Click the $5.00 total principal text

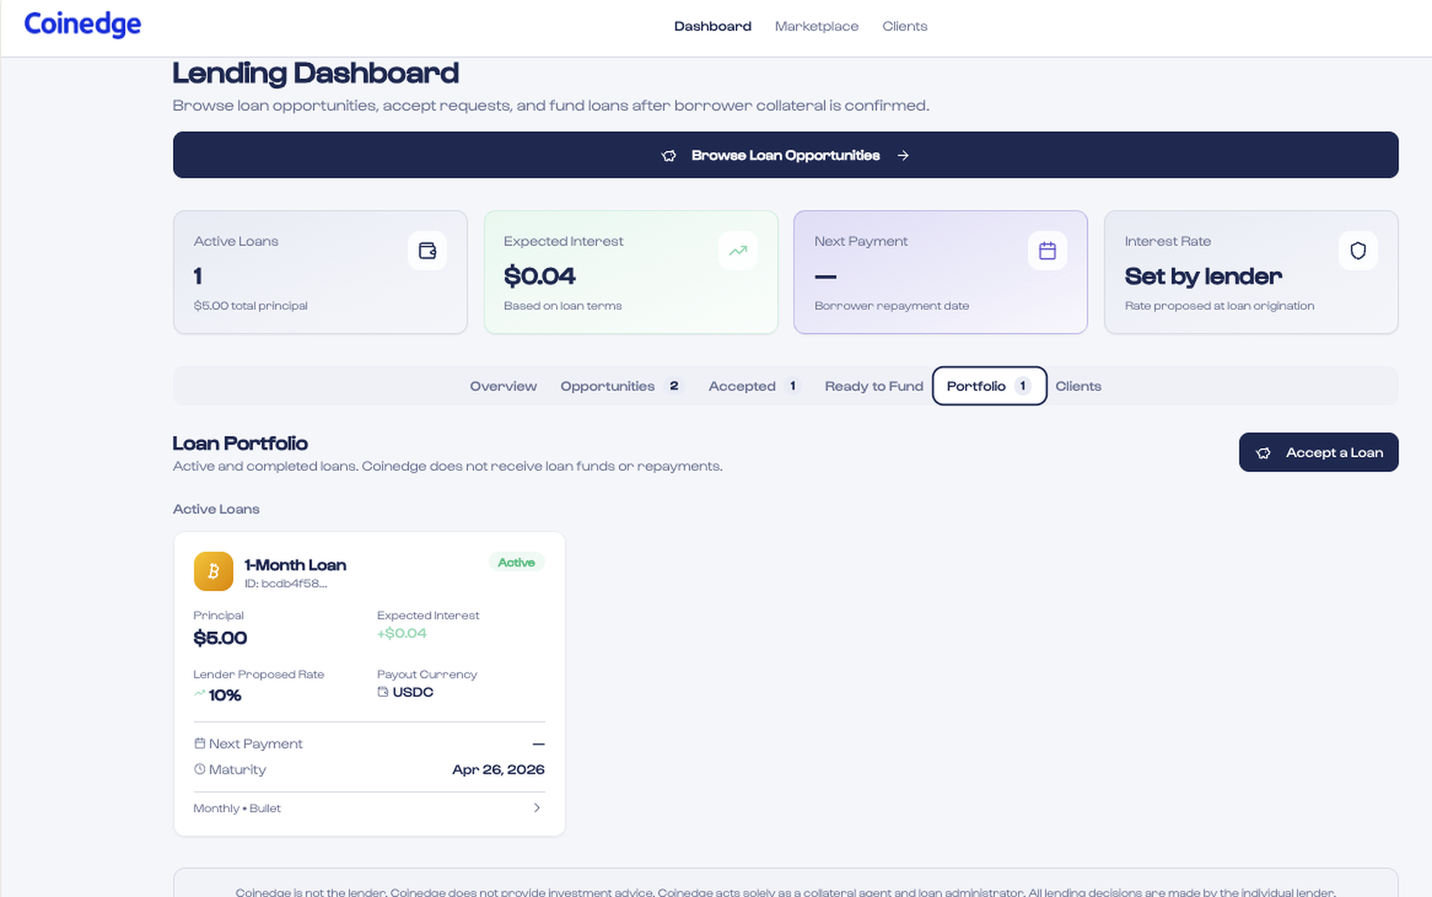click(x=250, y=306)
